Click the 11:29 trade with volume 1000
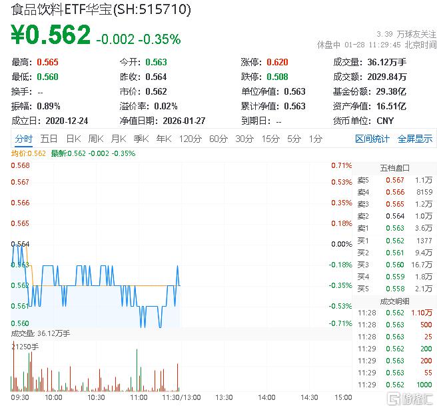Screen dimensions: 437x410 coord(395,385)
